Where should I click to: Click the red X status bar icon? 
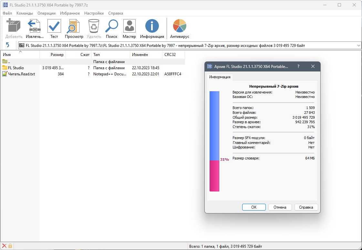(x=4, y=246)
